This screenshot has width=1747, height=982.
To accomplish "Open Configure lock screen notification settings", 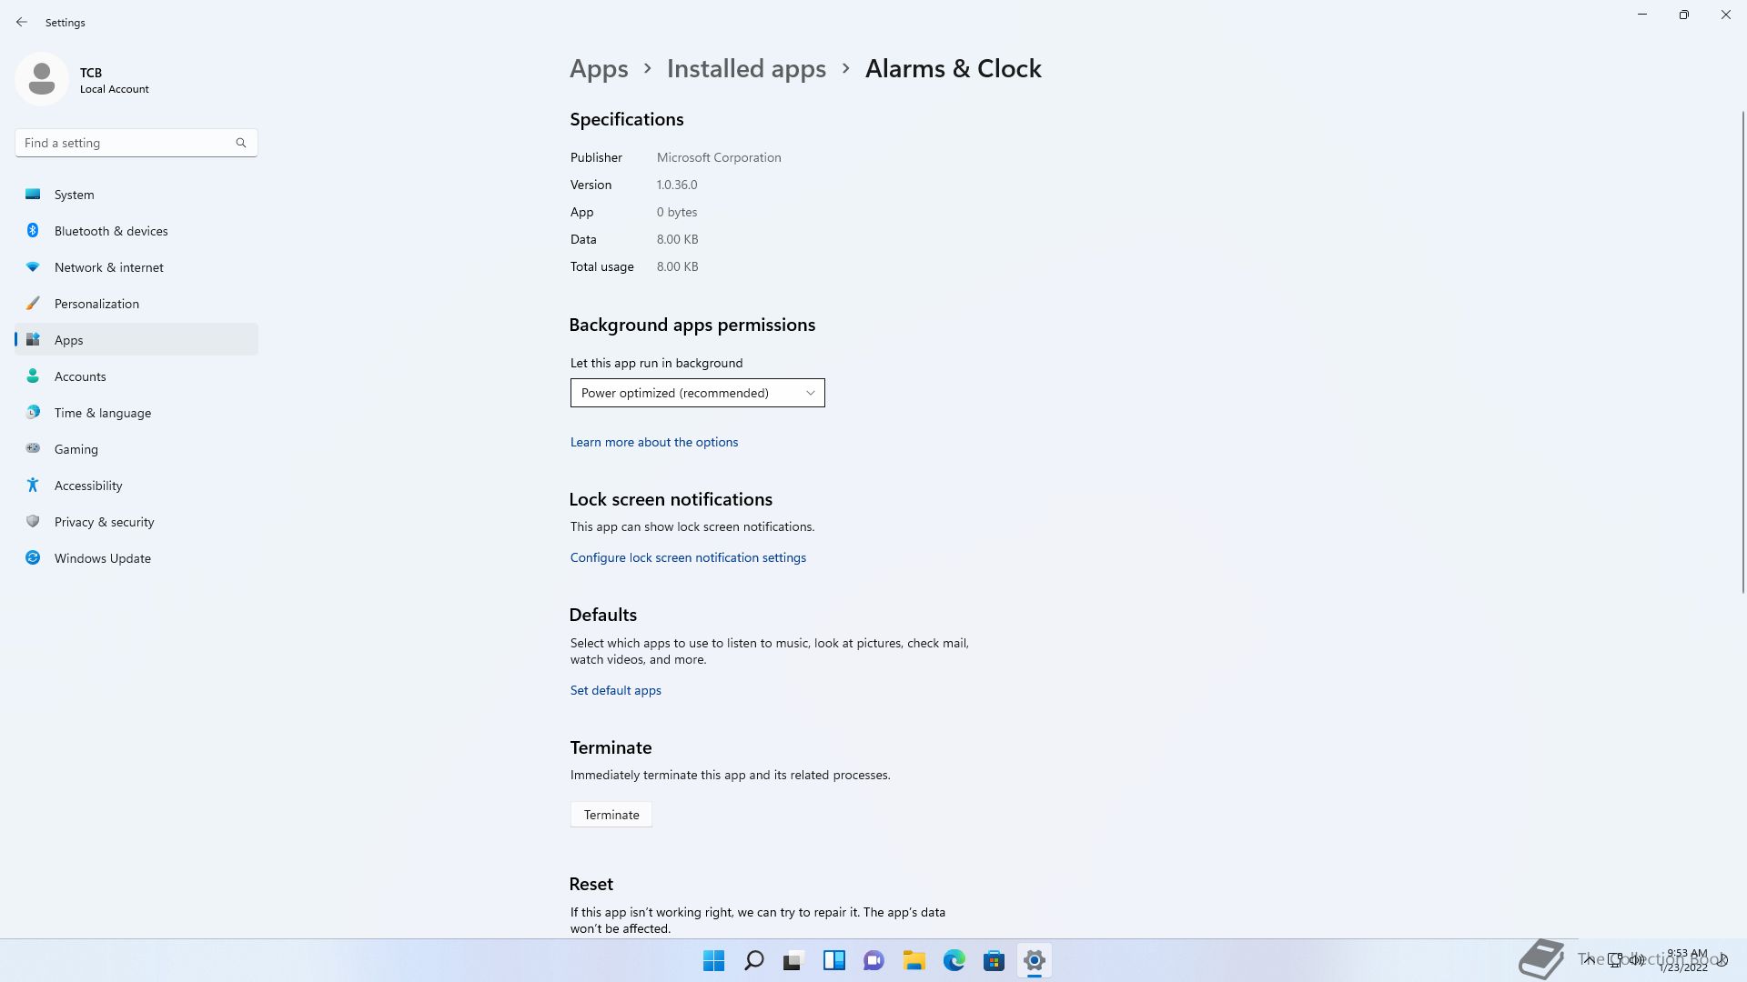I will (688, 557).
